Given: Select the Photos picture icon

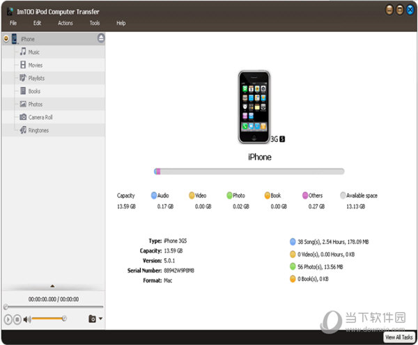Looking at the screenshot, I should pyautogui.click(x=23, y=104).
